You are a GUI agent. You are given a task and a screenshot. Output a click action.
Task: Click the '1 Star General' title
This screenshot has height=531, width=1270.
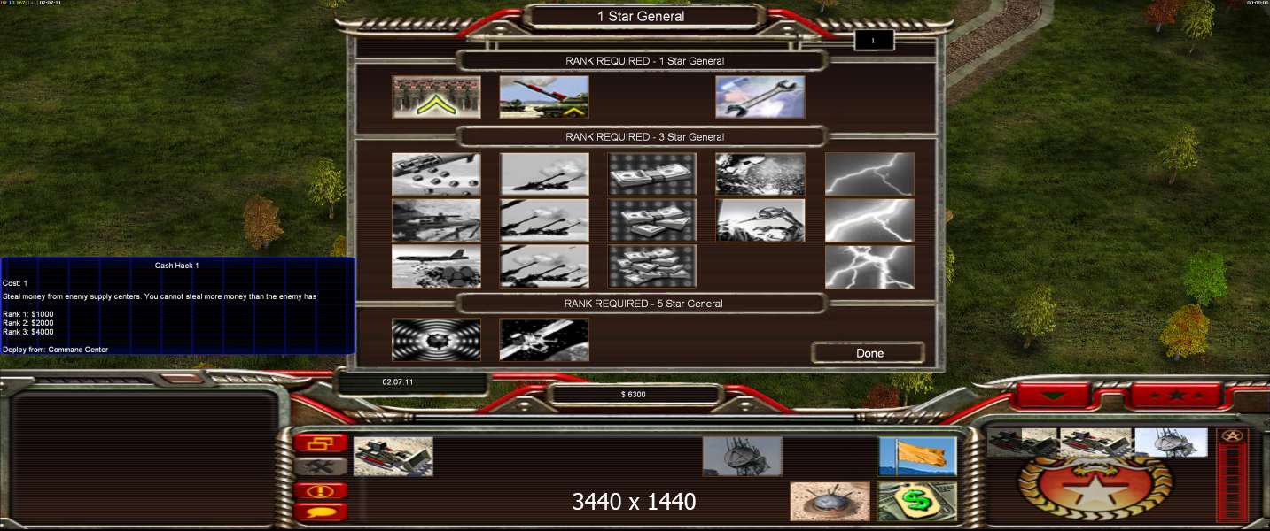(641, 16)
